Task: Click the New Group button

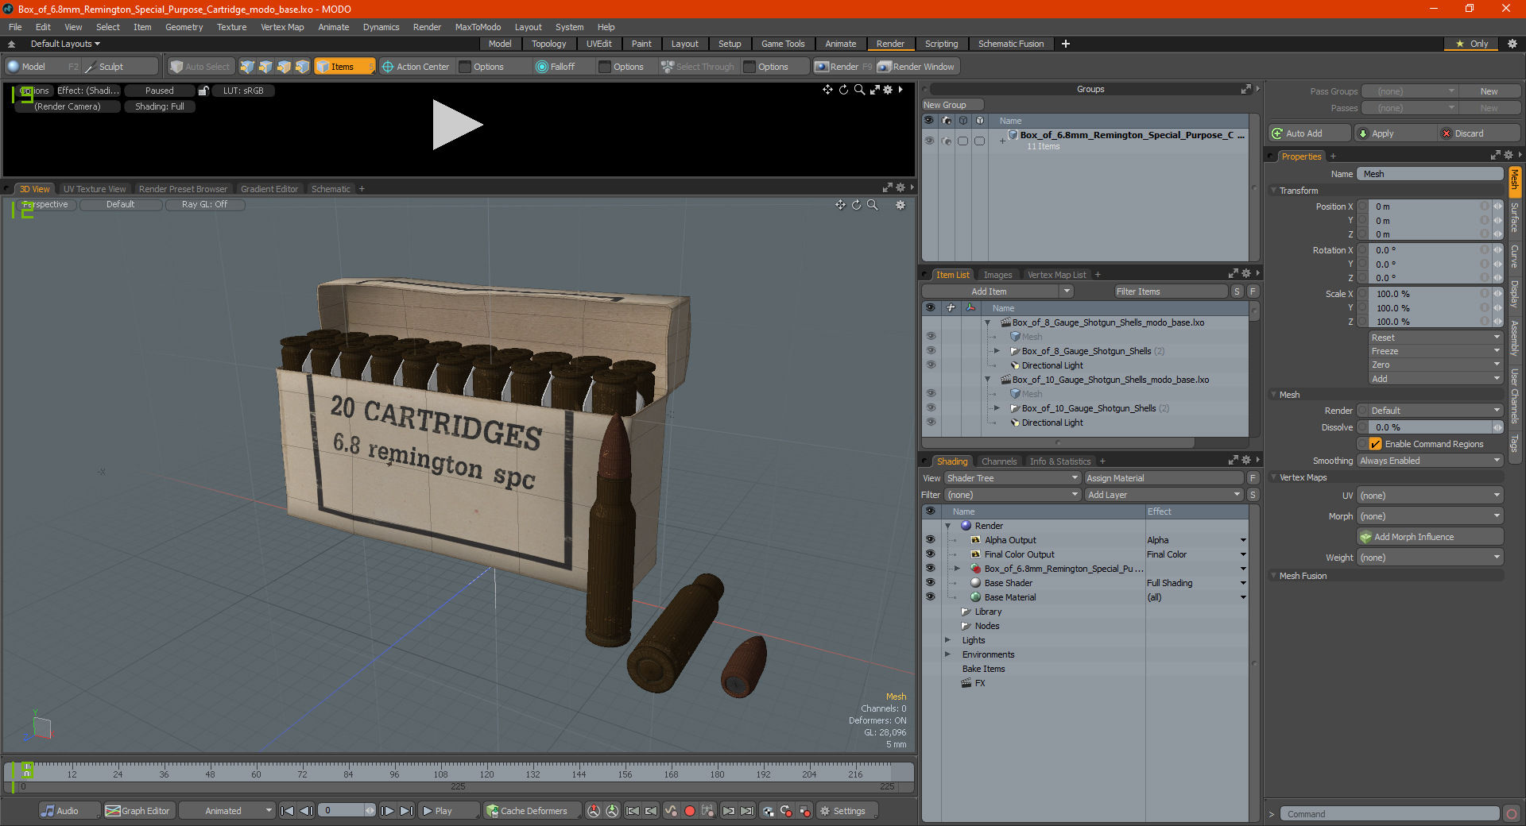Action: click(952, 105)
